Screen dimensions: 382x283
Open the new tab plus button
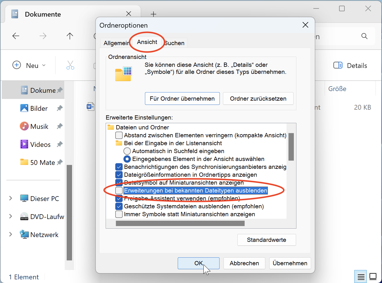point(153,14)
